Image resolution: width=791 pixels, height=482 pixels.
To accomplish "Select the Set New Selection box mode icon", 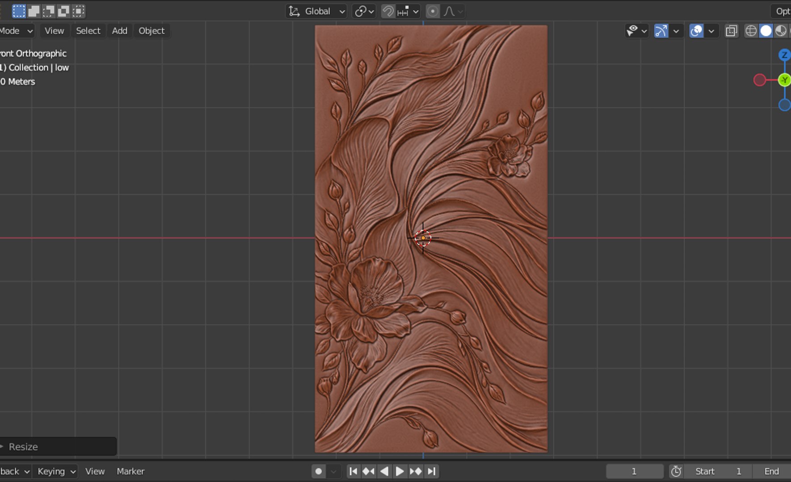I will tap(19, 11).
